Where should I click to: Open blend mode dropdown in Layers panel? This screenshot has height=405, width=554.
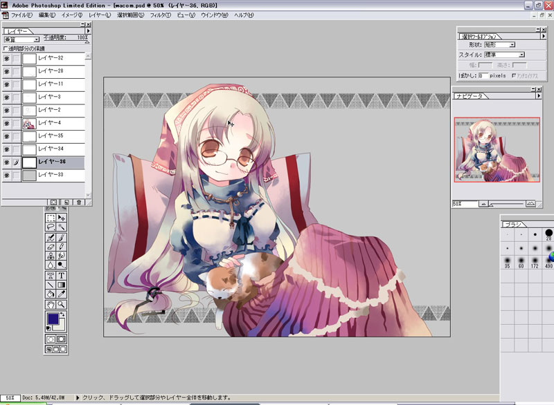coord(21,39)
